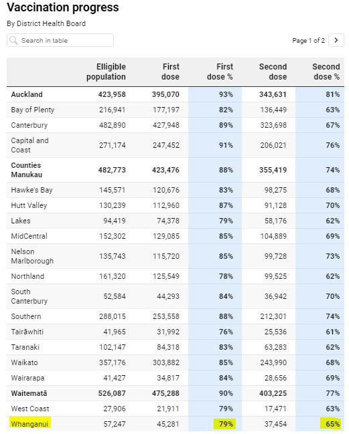
Task: Sort by Second dose % header
Action: point(326,72)
